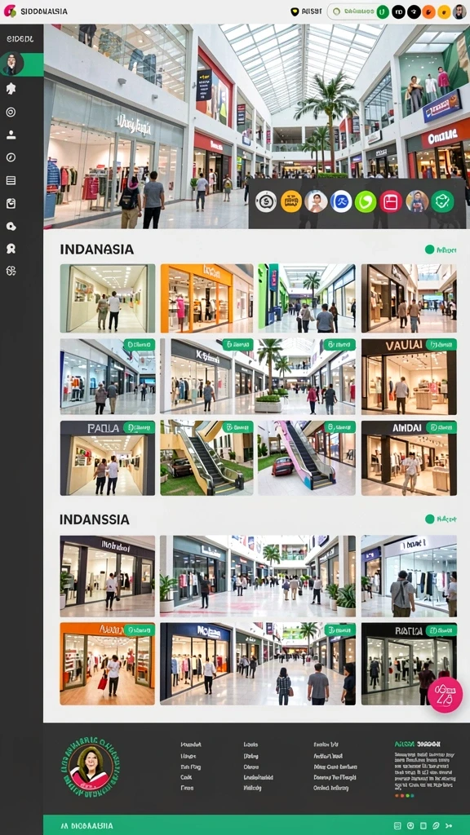Click the pink floating round button

[445, 695]
